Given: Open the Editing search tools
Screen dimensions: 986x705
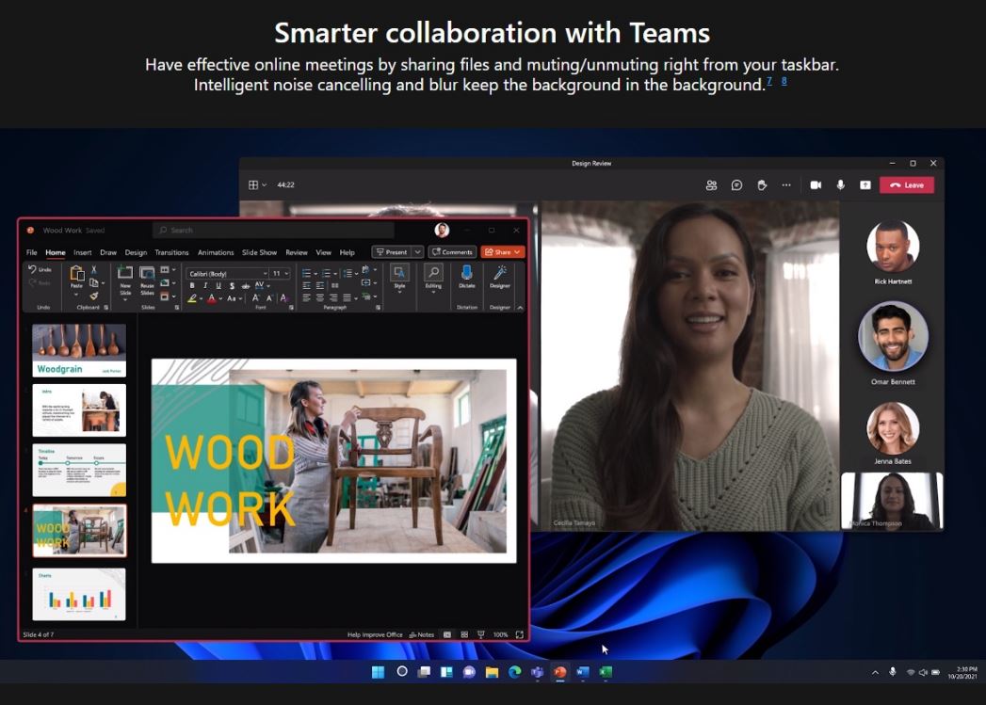Looking at the screenshot, I should [433, 280].
